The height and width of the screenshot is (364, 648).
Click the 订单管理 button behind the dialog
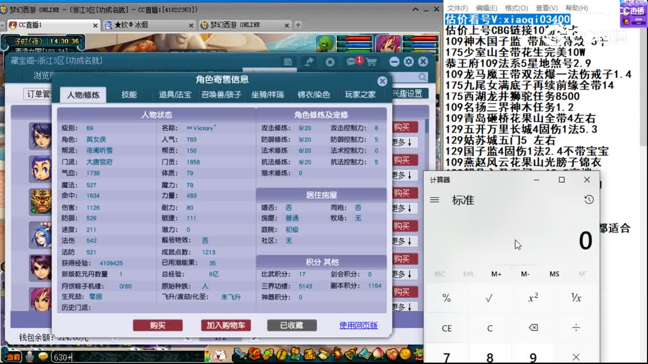[x=38, y=94]
